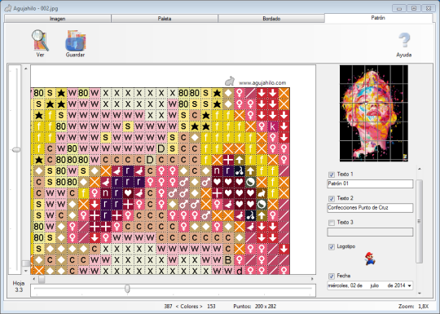
Task: Click the Mario logotipo image
Action: [x=371, y=259]
